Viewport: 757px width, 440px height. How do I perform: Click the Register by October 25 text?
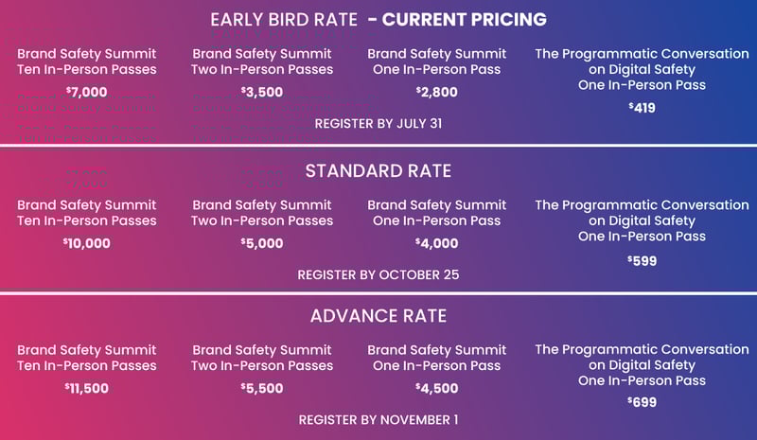[378, 275]
